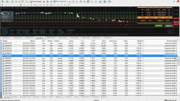Expand the Periods dropdown arrow
This screenshot has width=180, height=101.
tap(107, 2)
